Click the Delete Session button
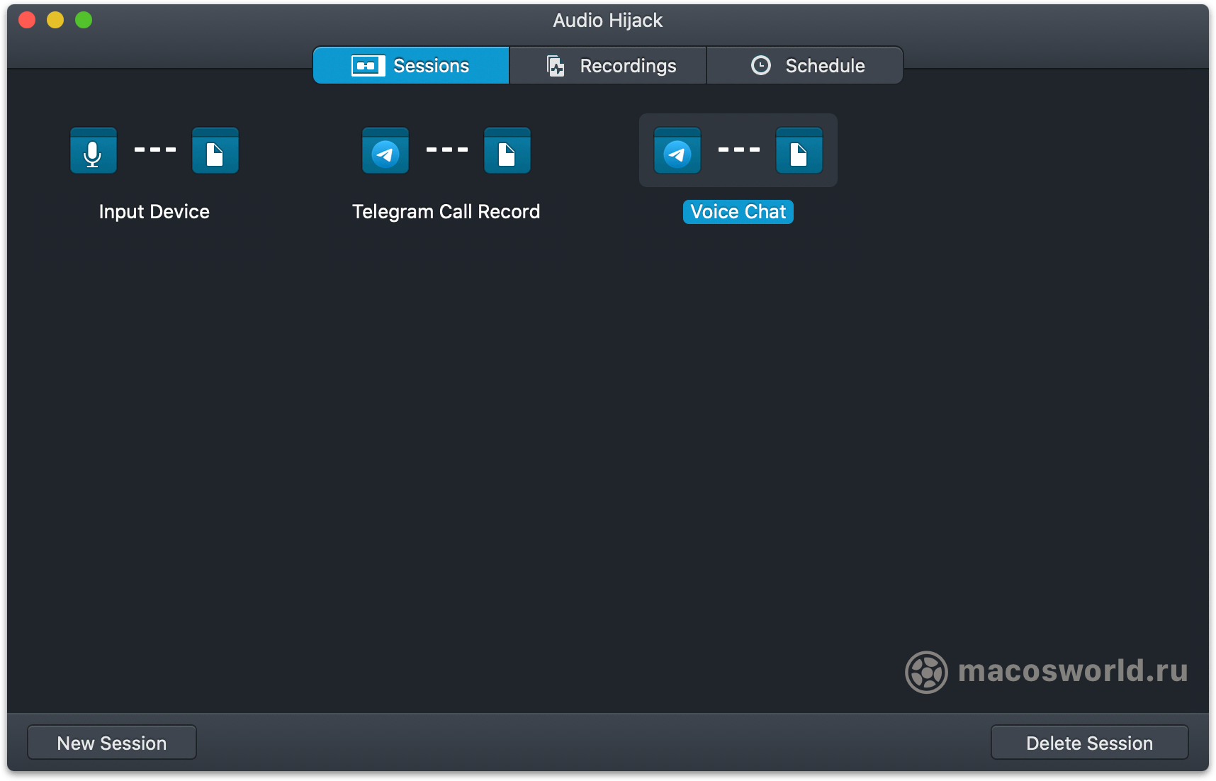 pyautogui.click(x=1089, y=742)
